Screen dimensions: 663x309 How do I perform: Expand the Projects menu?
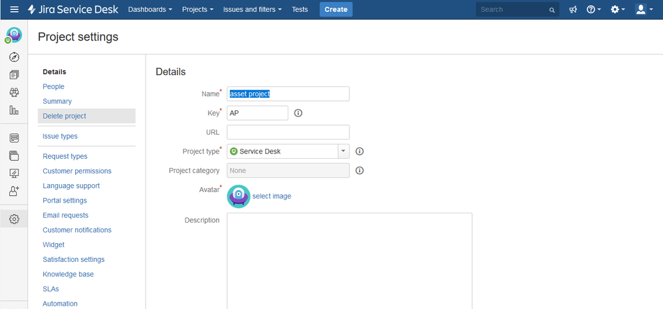tap(197, 9)
